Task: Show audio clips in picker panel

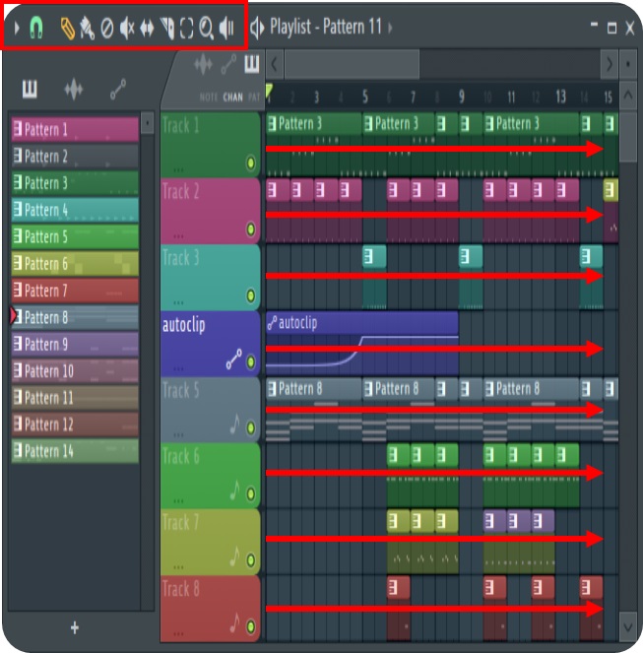Action: tap(73, 89)
